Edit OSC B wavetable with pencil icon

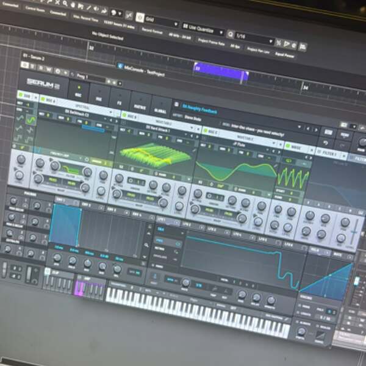pos(194,151)
